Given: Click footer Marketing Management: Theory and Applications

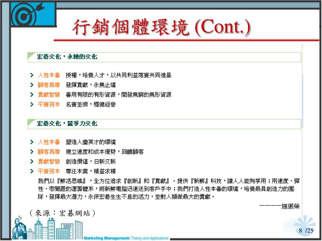Looking at the screenshot, I should 126,238.
